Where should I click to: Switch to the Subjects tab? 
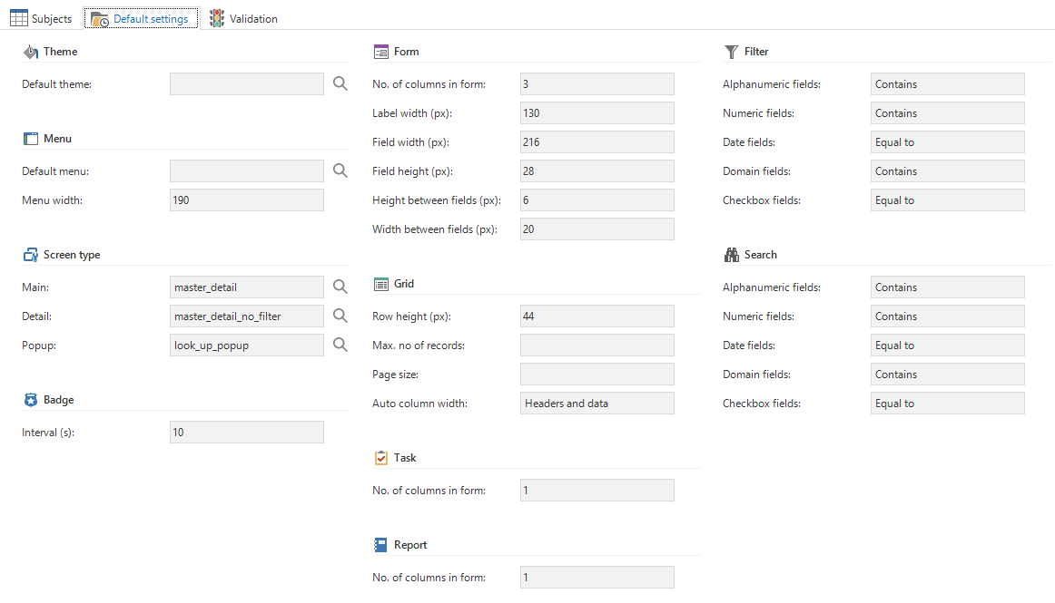41,18
